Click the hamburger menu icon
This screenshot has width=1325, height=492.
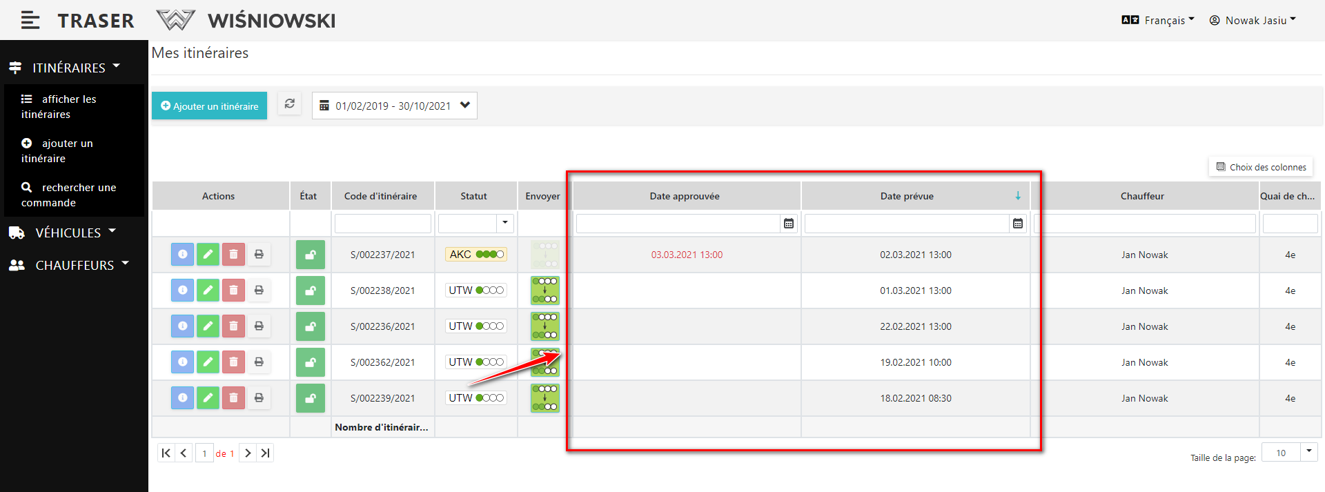point(30,21)
